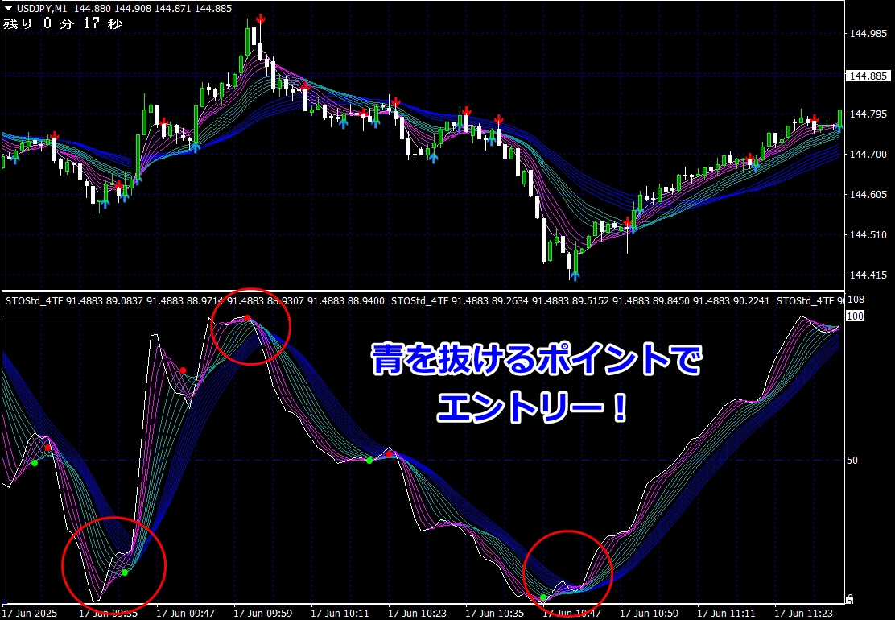Open the dropdown triangle beside USDJPY,M1
Screen dimensions: 895x620
8,9
